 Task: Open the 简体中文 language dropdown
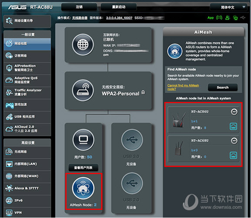tap(228, 7)
